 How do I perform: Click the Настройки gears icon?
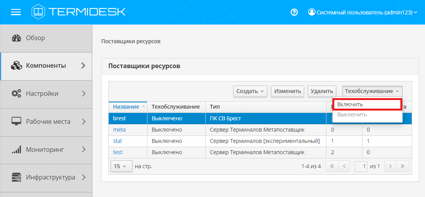(x=16, y=94)
